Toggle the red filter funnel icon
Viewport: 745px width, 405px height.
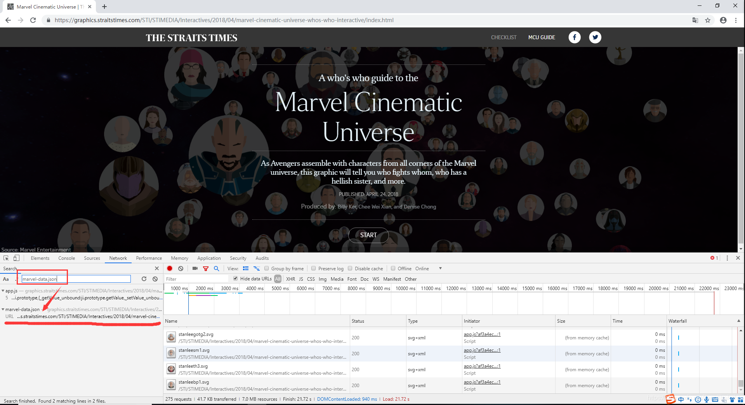(x=206, y=269)
